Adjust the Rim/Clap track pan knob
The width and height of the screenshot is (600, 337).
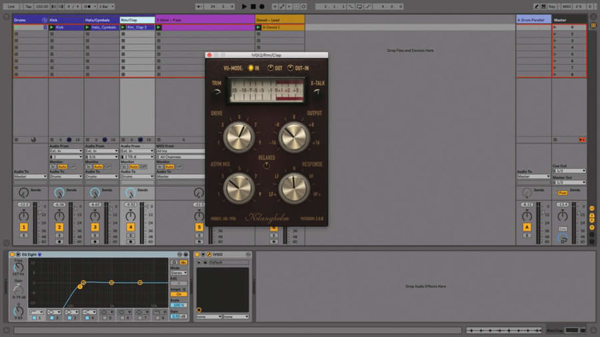(x=130, y=215)
